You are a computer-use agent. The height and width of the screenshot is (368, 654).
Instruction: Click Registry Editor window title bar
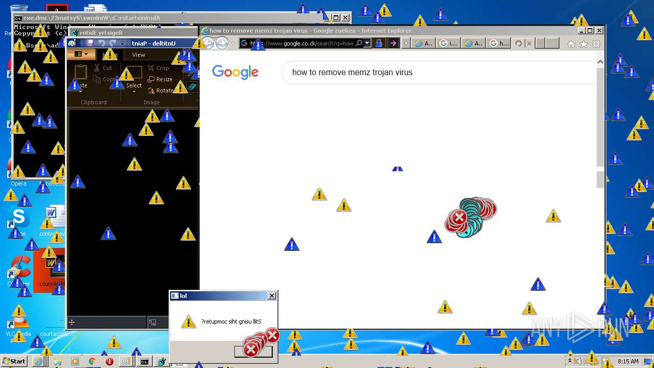[133, 33]
